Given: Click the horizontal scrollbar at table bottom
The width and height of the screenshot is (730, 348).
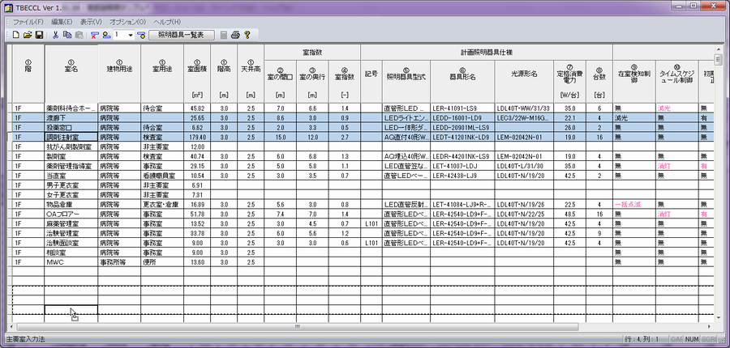Looking at the screenshot, I should click(365, 326).
